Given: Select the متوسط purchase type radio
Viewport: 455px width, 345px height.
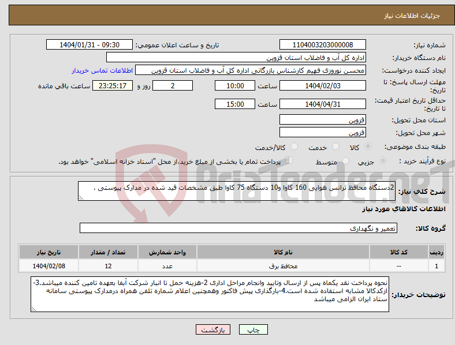Looking at the screenshot, I should click(346, 161).
